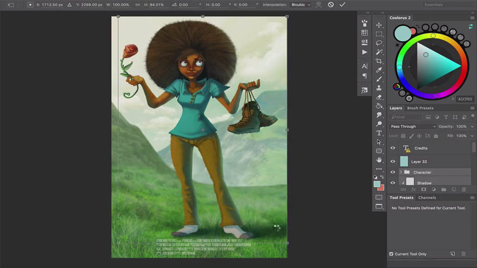Open the Pass Through blend mode dropdown
Viewport: 477px width, 268px height.
point(413,126)
